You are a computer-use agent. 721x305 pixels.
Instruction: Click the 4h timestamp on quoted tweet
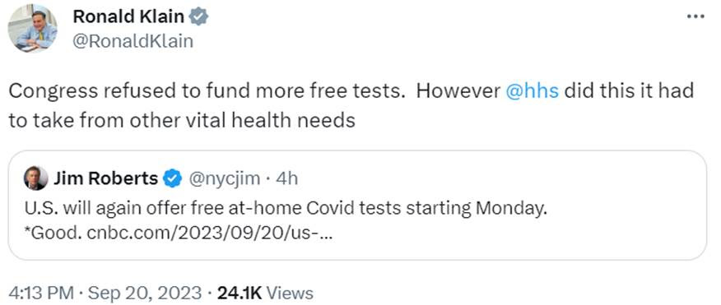pyautogui.click(x=286, y=178)
